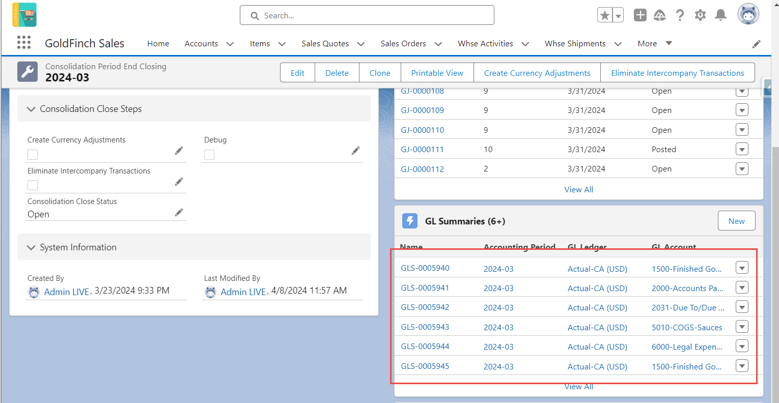
Task: Edit Consolidation Close Status pencil
Action: click(179, 213)
